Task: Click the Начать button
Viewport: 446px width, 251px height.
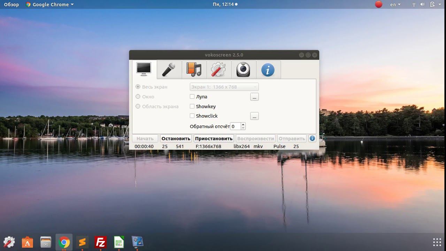Action: pyautogui.click(x=145, y=138)
